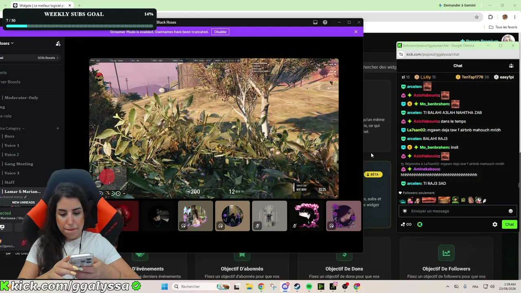Send the message with Chat button
521x293 pixels.
click(510, 224)
